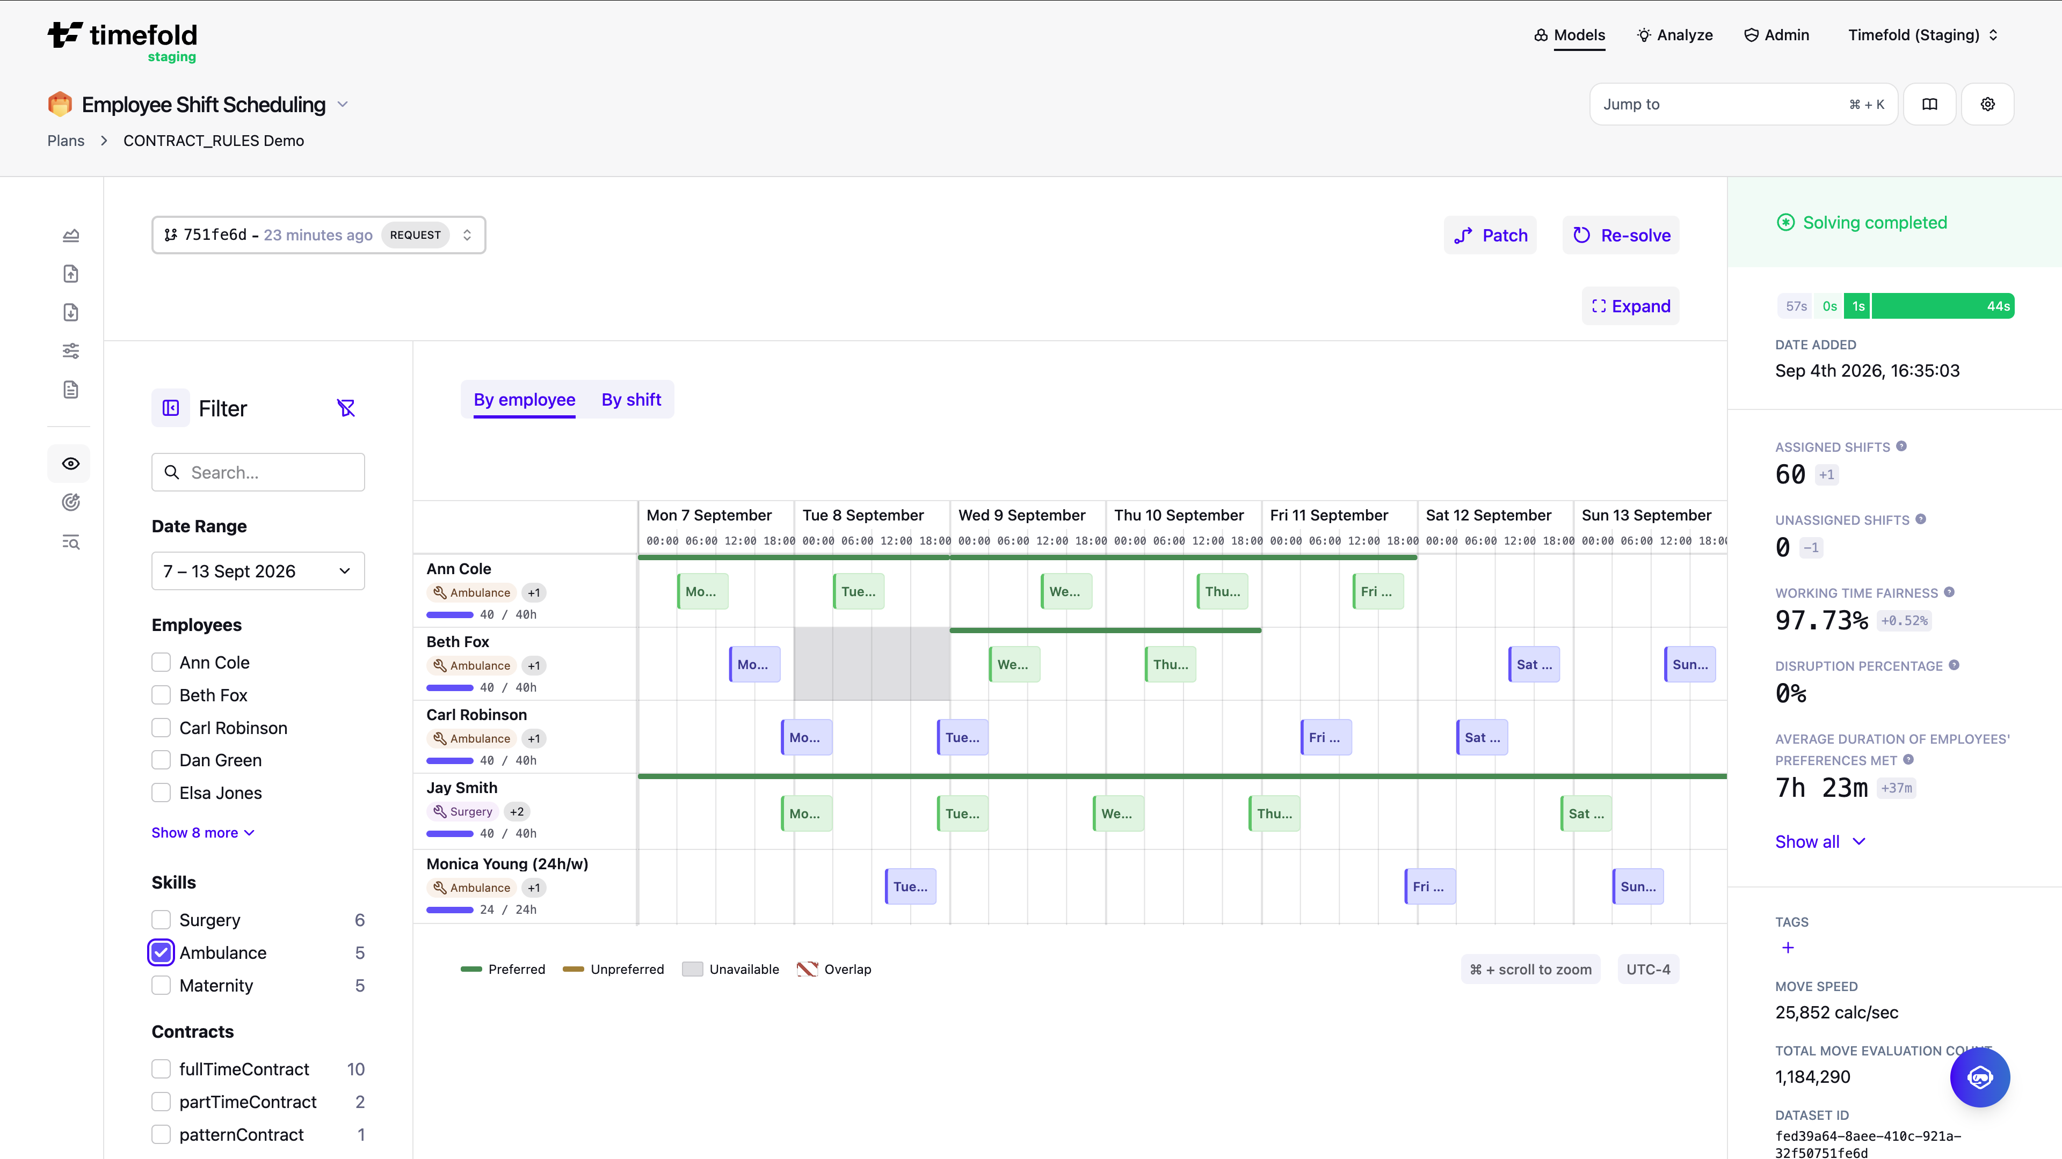Add a tag with the plus icon
This screenshot has height=1159, width=2062.
1788,948
